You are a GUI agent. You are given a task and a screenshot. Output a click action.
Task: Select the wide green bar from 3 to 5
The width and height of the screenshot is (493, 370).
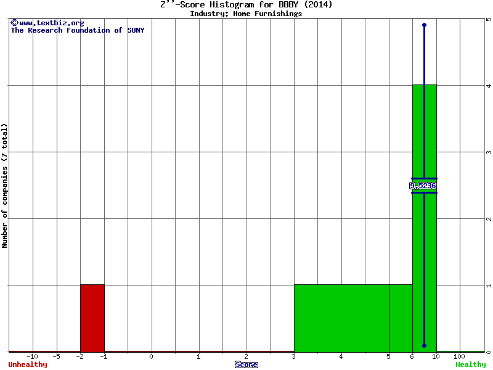point(341,318)
